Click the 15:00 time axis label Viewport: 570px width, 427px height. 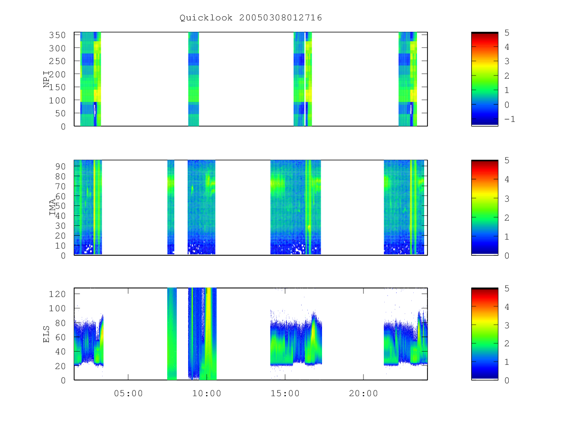click(285, 393)
